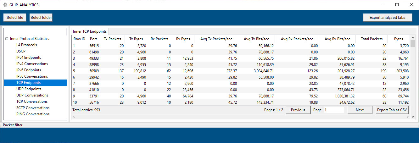Open DSCP statistics in sidebar
This screenshot has width=419, height=143.
pyautogui.click(x=21, y=51)
